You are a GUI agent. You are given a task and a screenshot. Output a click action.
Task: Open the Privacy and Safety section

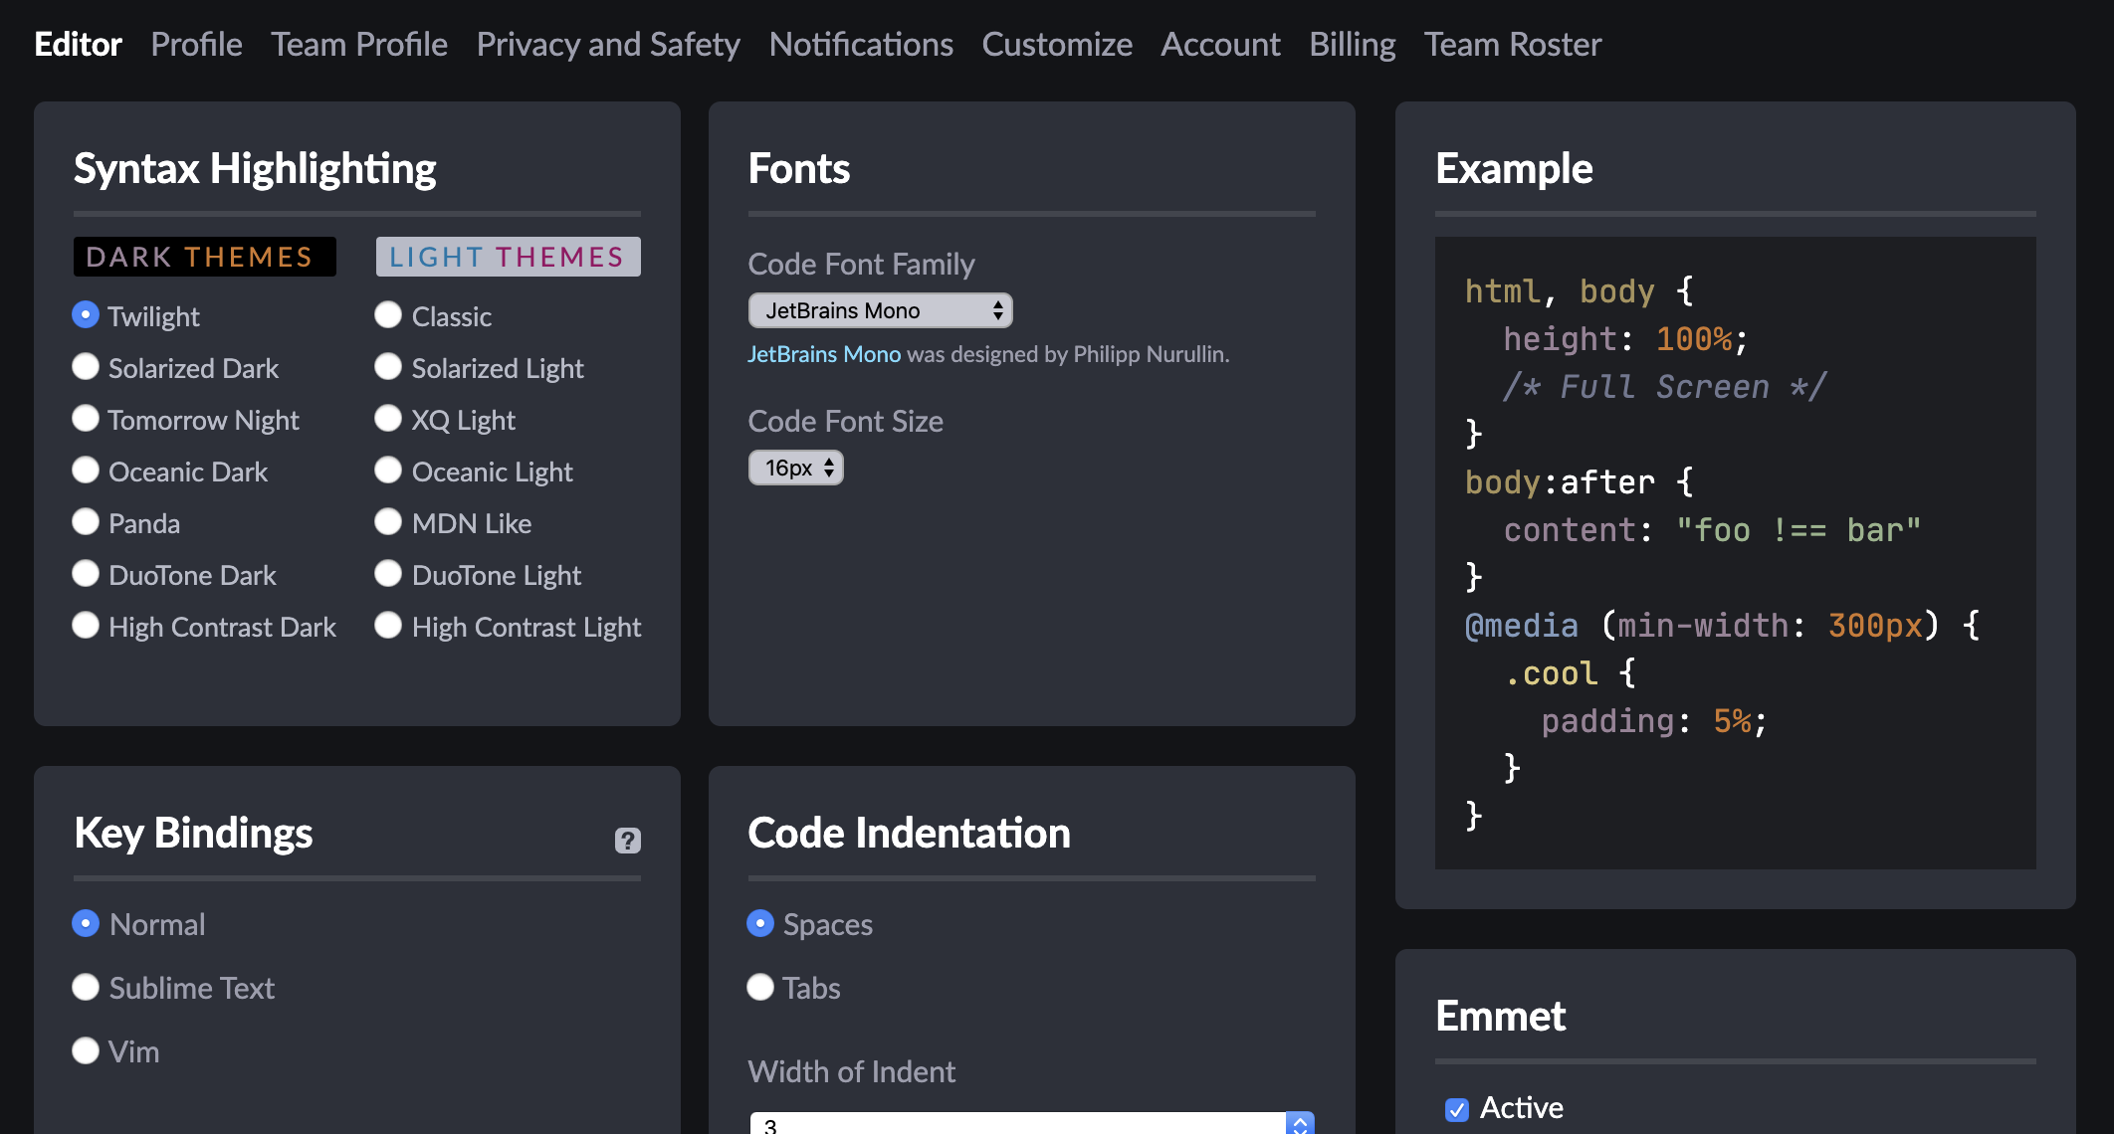(x=607, y=44)
